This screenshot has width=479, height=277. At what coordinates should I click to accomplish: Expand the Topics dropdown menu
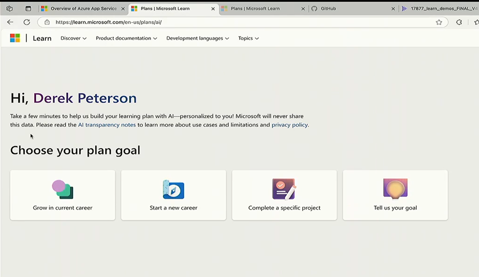point(248,38)
